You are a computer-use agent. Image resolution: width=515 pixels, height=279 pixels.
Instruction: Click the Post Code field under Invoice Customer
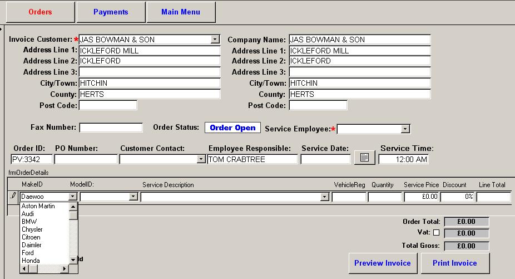click(x=108, y=105)
